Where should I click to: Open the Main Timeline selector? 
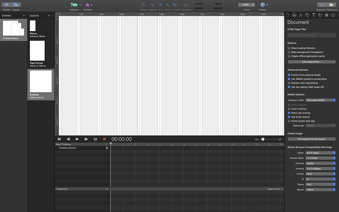pos(82,144)
